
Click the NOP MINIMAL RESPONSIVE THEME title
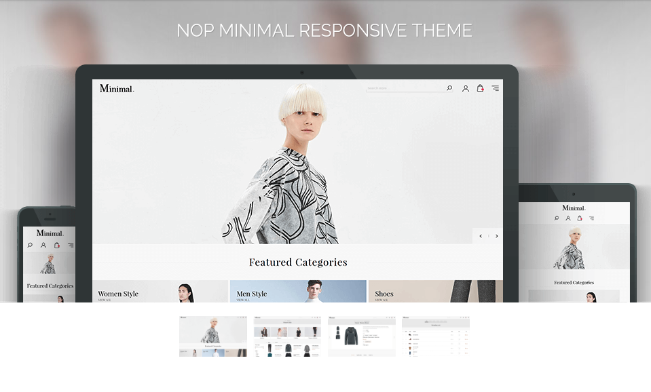pyautogui.click(x=324, y=31)
